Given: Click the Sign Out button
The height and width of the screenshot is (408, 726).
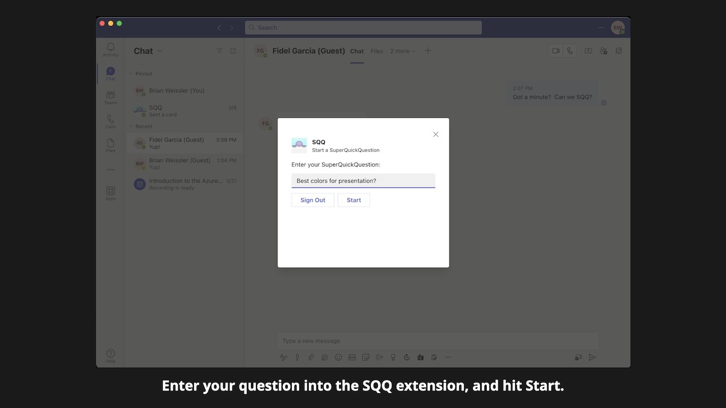Looking at the screenshot, I should coord(313,200).
